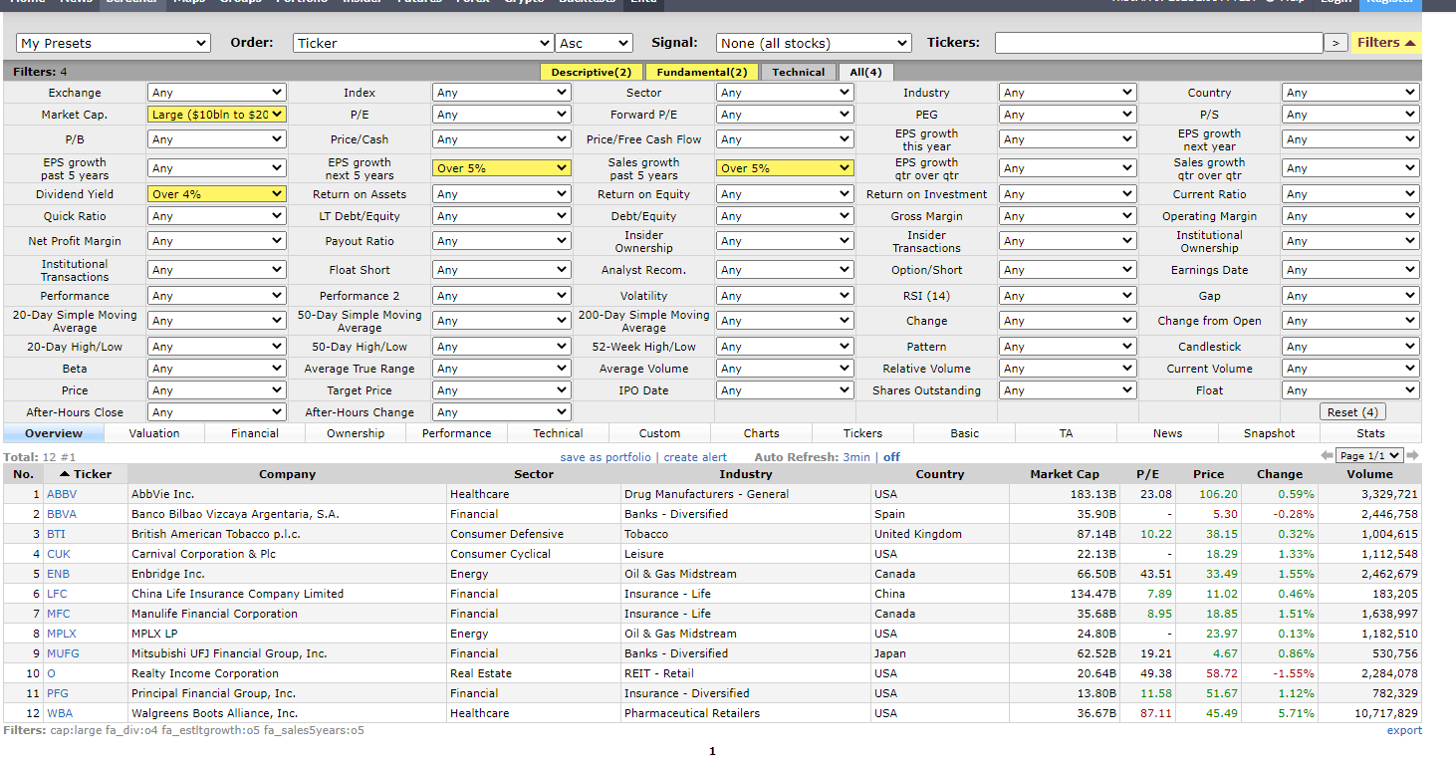
Task: Click the save as portfolio link
Action: [606, 457]
